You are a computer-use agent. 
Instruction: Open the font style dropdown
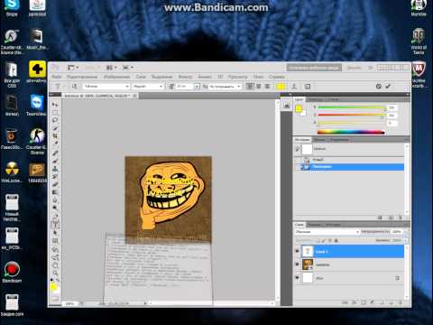click(147, 87)
